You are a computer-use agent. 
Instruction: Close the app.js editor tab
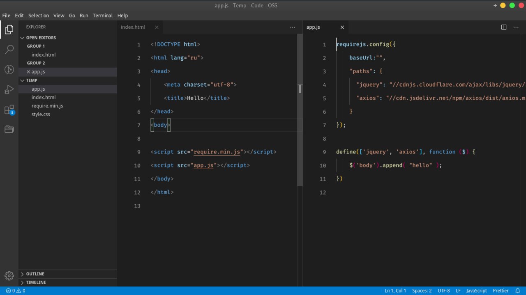pyautogui.click(x=342, y=27)
